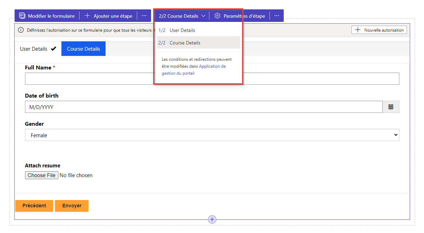Open the ellipsis menu after Ajouter une étape
The width and height of the screenshot is (424, 233).
pos(144,16)
